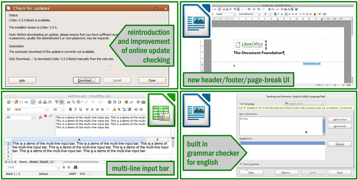Click Highlighting icon in Writer toolbar
Image resolution: width=358 pixels, height=180 pixels.
(x=320, y=14)
